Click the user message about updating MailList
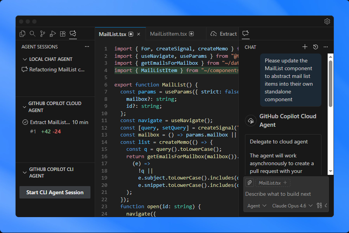The width and height of the screenshot is (349, 233). [x=291, y=80]
